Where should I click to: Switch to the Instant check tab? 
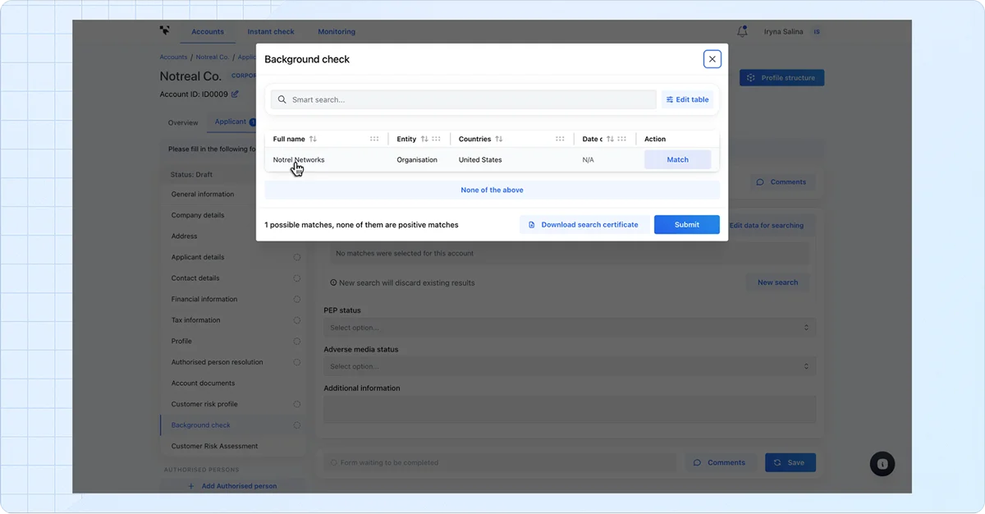coord(271,32)
